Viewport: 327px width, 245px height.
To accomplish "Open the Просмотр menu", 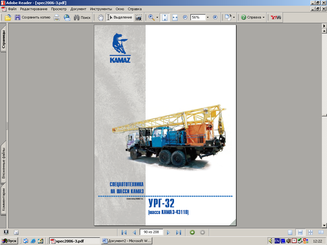I will pyautogui.click(x=59, y=9).
